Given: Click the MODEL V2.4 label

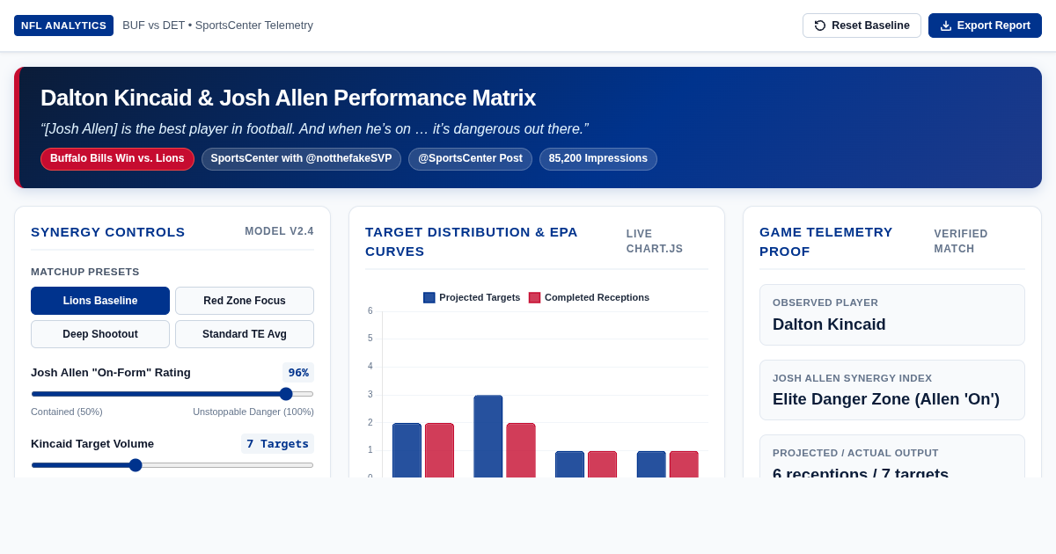Looking at the screenshot, I should (279, 231).
